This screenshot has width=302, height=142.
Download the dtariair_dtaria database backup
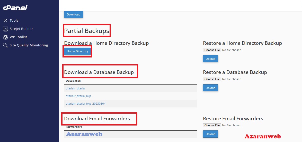[x=75, y=88]
